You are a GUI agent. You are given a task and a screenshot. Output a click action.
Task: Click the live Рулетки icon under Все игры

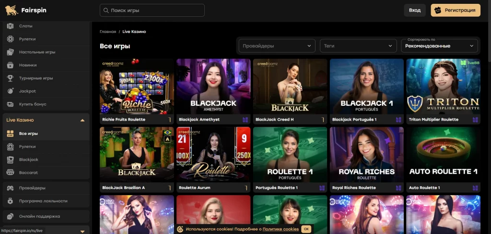(11, 146)
